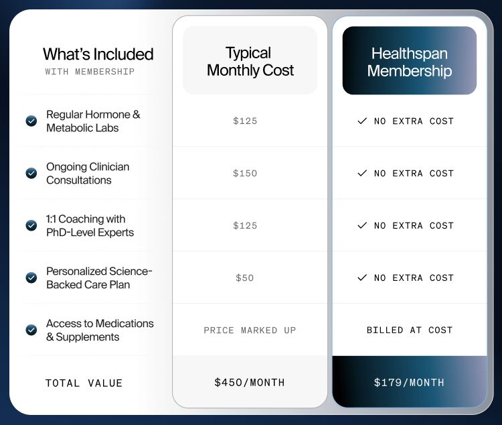Click the TOTAL VALUE label
Viewport: 502px width, 425px height.
tap(84, 383)
